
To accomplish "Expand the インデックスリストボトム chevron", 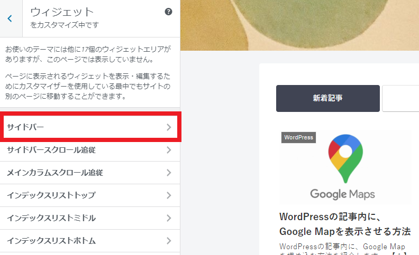I will click(x=169, y=241).
